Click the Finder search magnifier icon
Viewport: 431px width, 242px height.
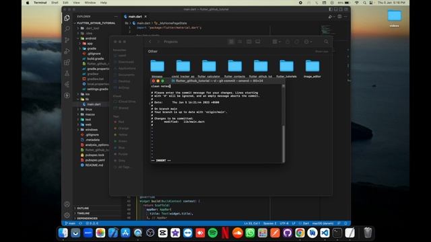326,42
